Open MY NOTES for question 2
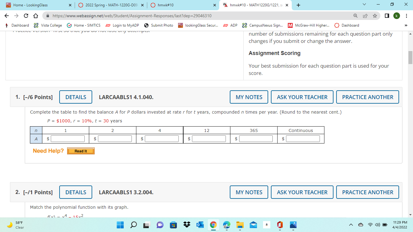Screen dimensions: 413x232 pyautogui.click(x=249, y=192)
